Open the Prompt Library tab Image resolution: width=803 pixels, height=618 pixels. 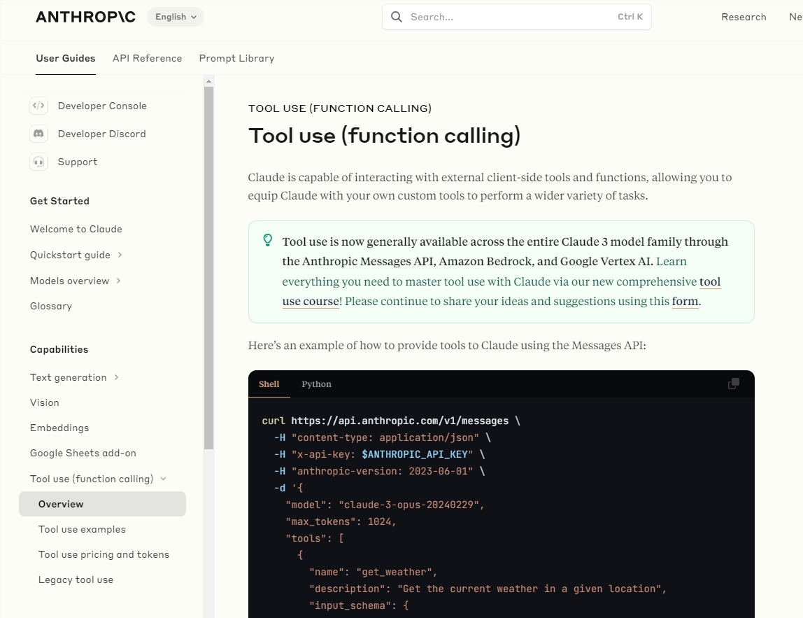click(x=236, y=58)
